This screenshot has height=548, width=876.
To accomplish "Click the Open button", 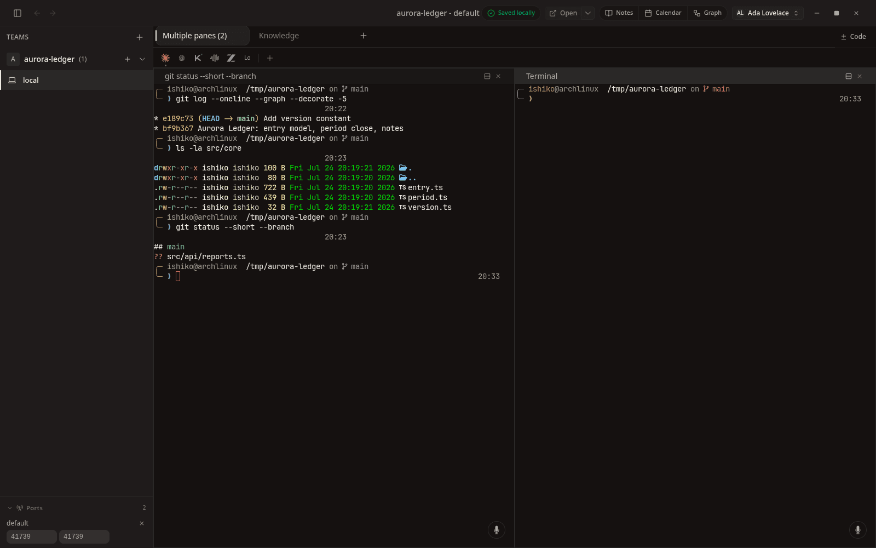I will pyautogui.click(x=563, y=13).
